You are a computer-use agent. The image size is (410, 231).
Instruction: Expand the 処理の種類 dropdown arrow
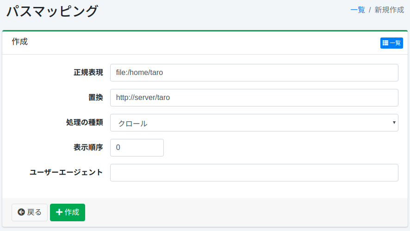point(394,123)
